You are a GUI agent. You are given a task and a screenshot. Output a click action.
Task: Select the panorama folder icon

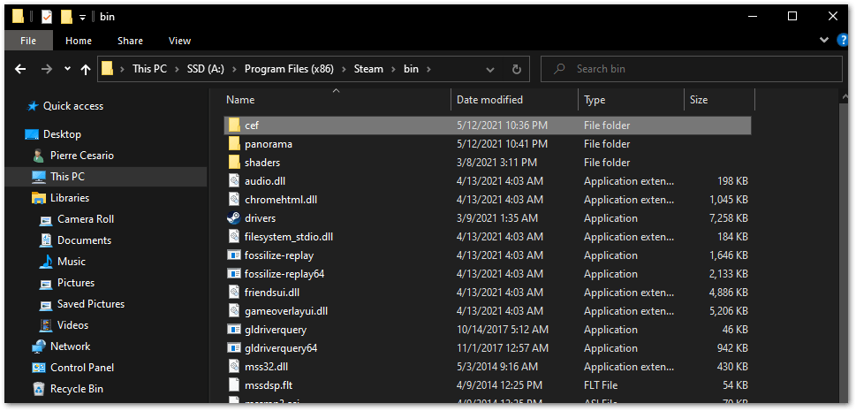pos(234,144)
